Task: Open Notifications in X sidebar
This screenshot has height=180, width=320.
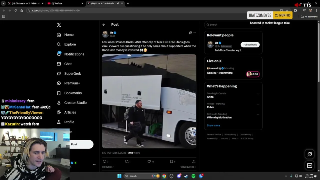Action: tap(70, 54)
